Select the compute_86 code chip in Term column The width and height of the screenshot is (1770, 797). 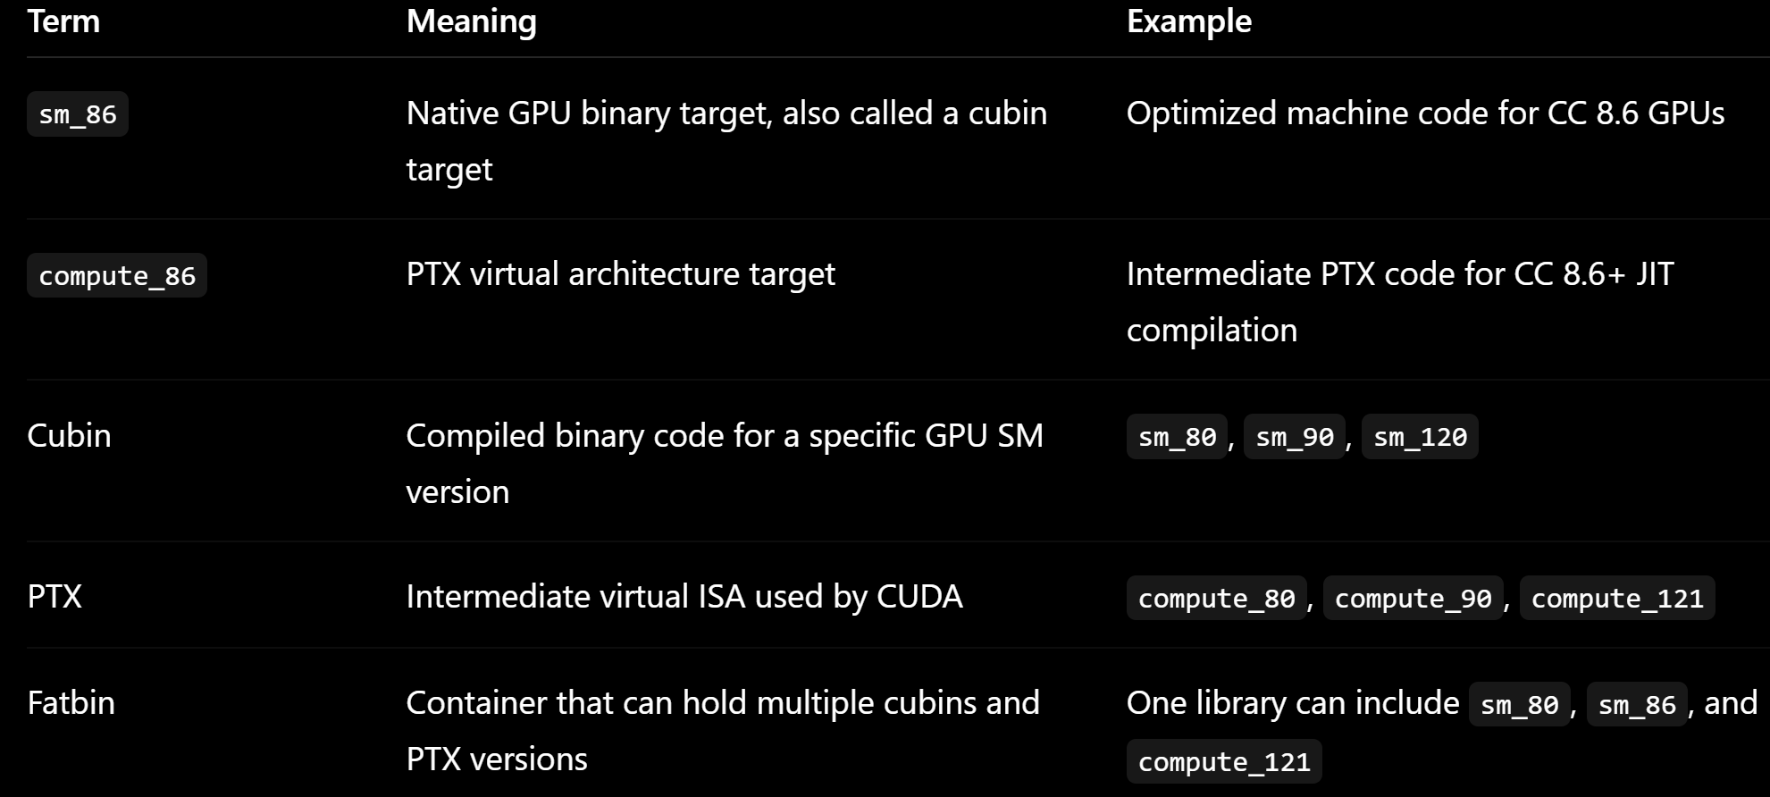pos(117,275)
